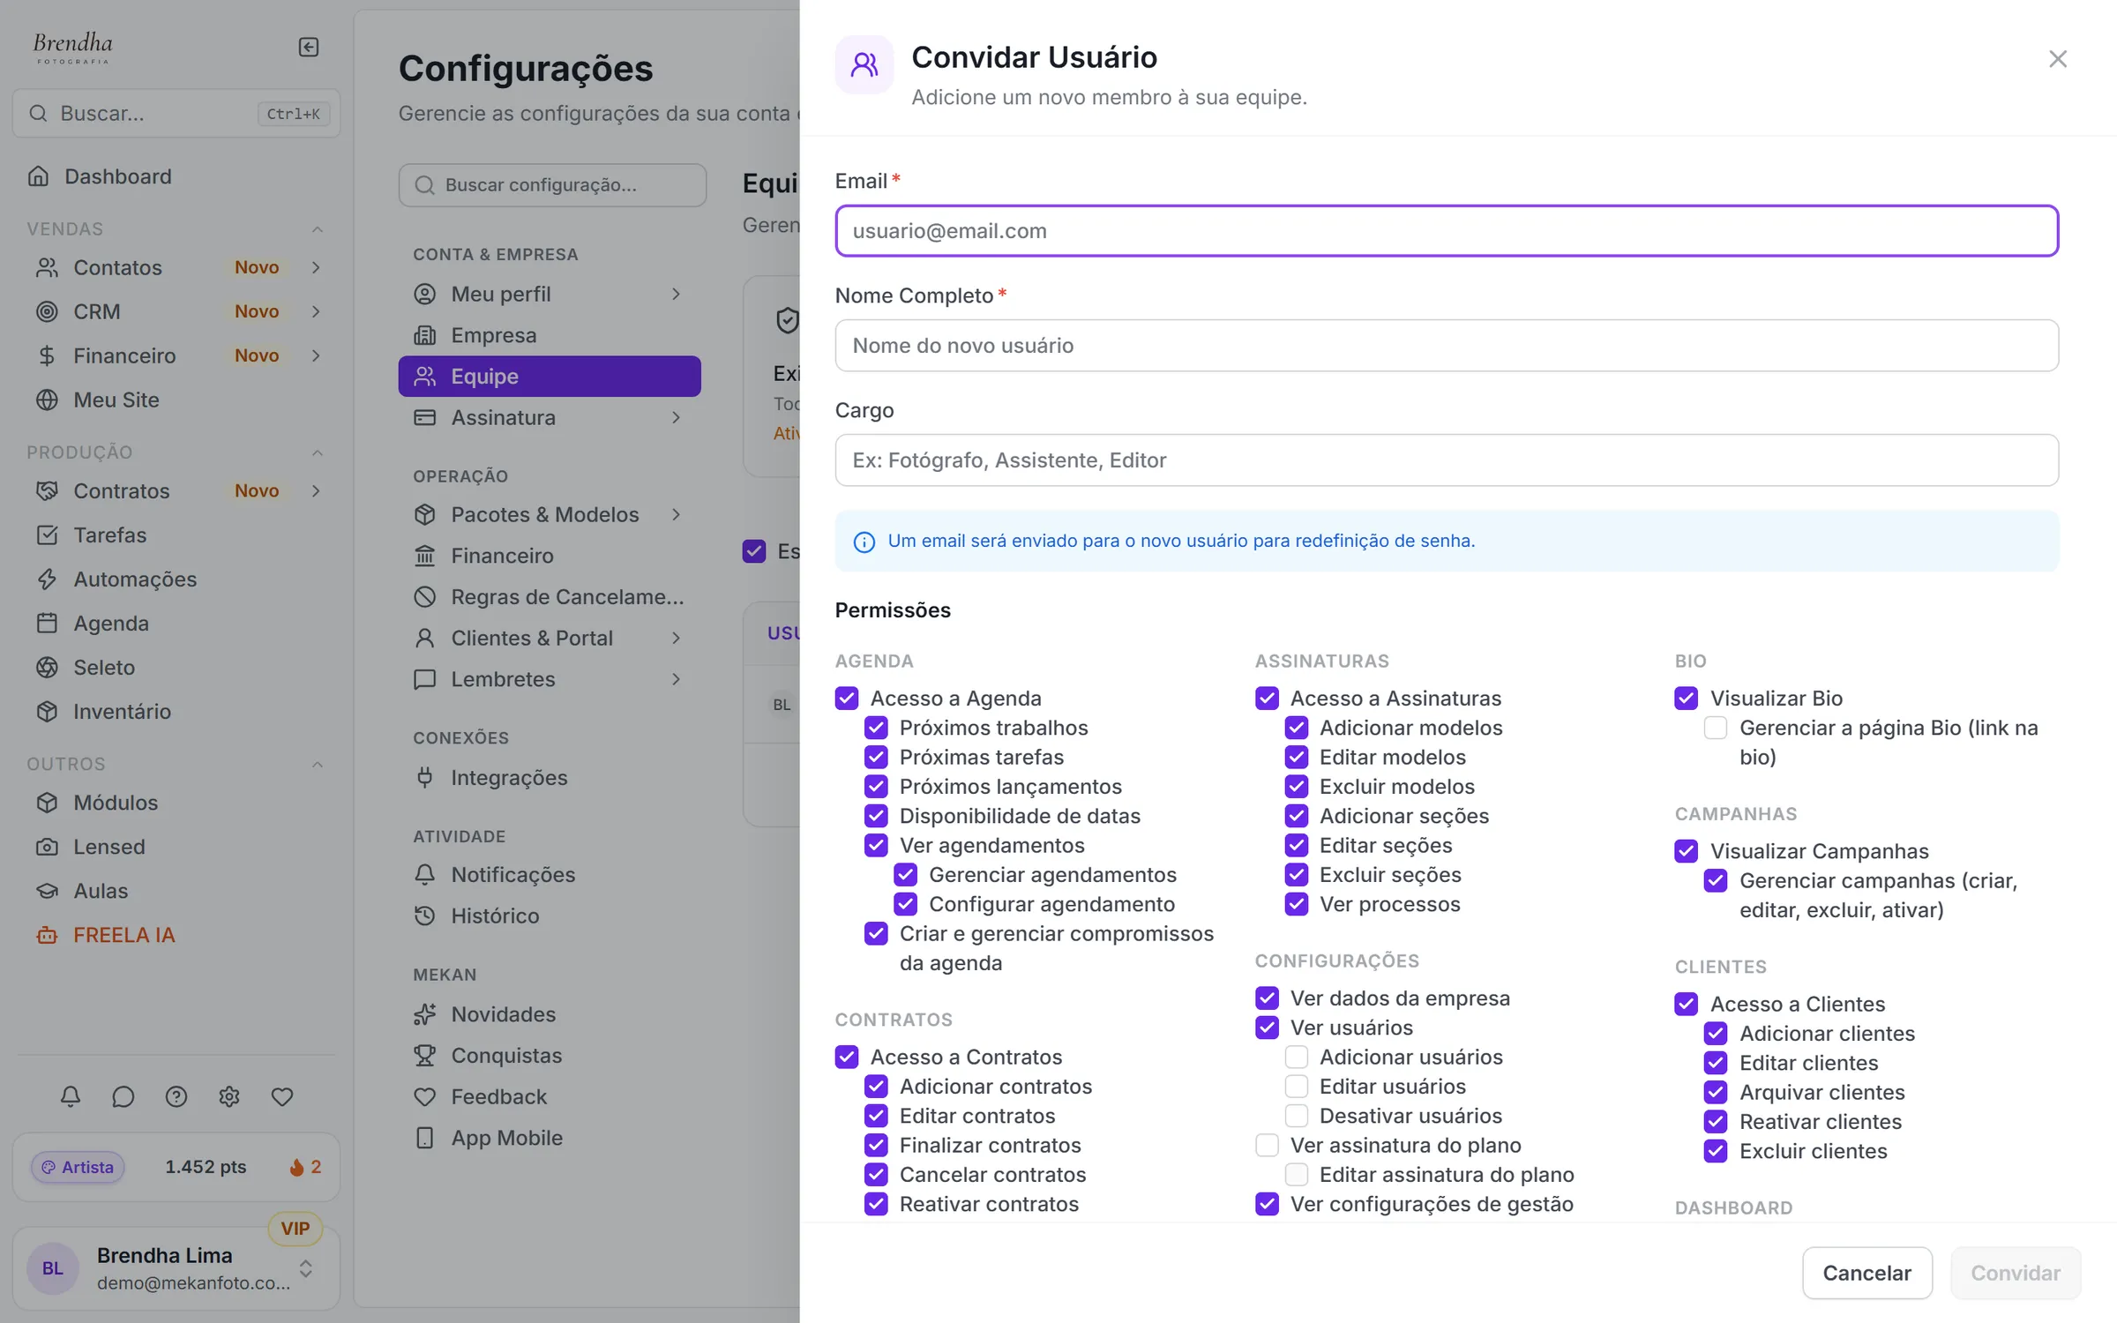Click the Automações lightning icon
2117x1323 pixels.
(x=47, y=579)
